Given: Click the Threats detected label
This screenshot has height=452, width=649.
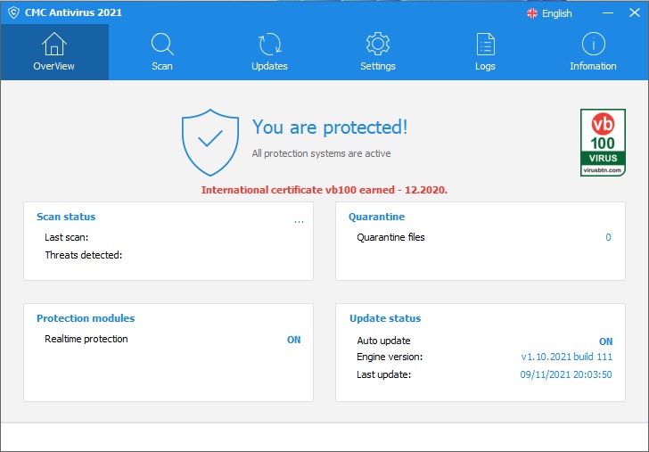Looking at the screenshot, I should click(x=84, y=255).
